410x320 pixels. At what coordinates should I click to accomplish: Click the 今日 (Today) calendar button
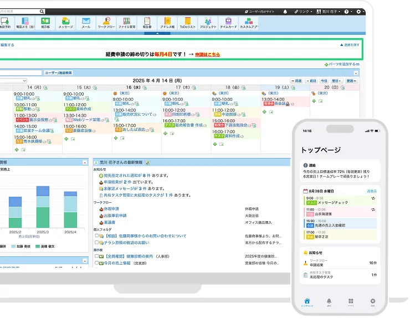pyautogui.click(x=324, y=81)
